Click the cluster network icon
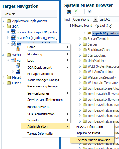This screenshot has height=149, width=119. tap(18, 71)
